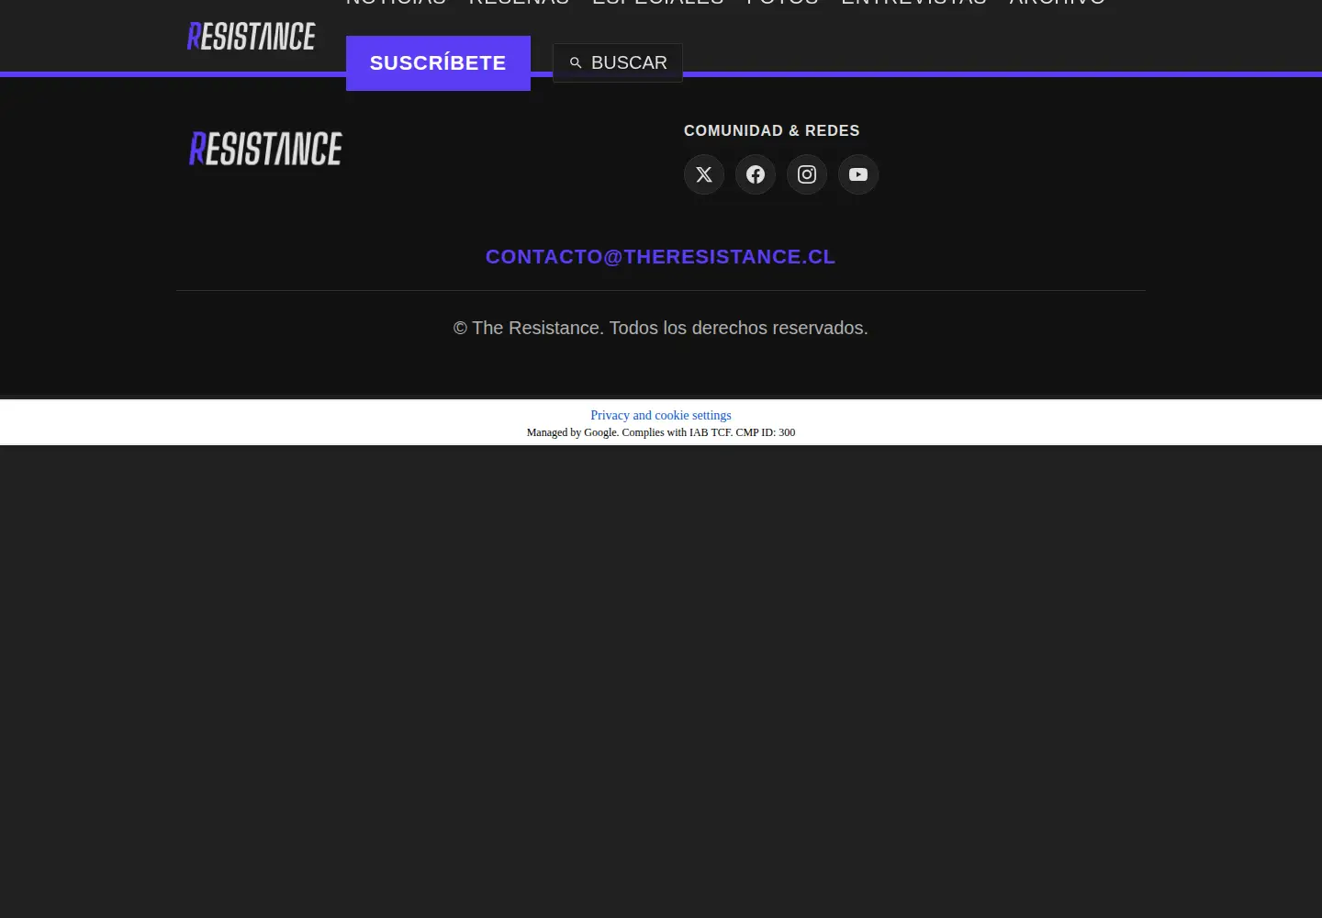1322x918 pixels.
Task: Open Privacy and cookie settings
Action: (x=661, y=415)
